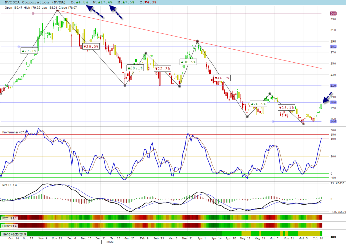346x248 pixels.
Task: Click the -50 level on Frontrunner axis
Action: [333, 178]
